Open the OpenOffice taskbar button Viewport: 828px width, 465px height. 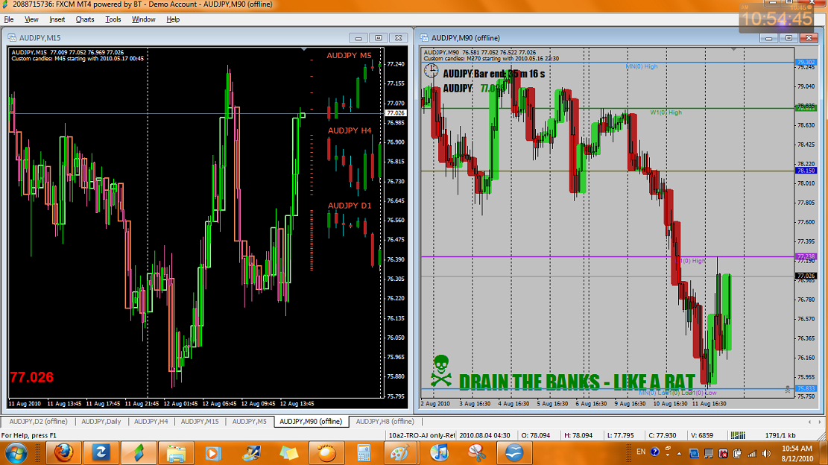pyautogui.click(x=513, y=453)
